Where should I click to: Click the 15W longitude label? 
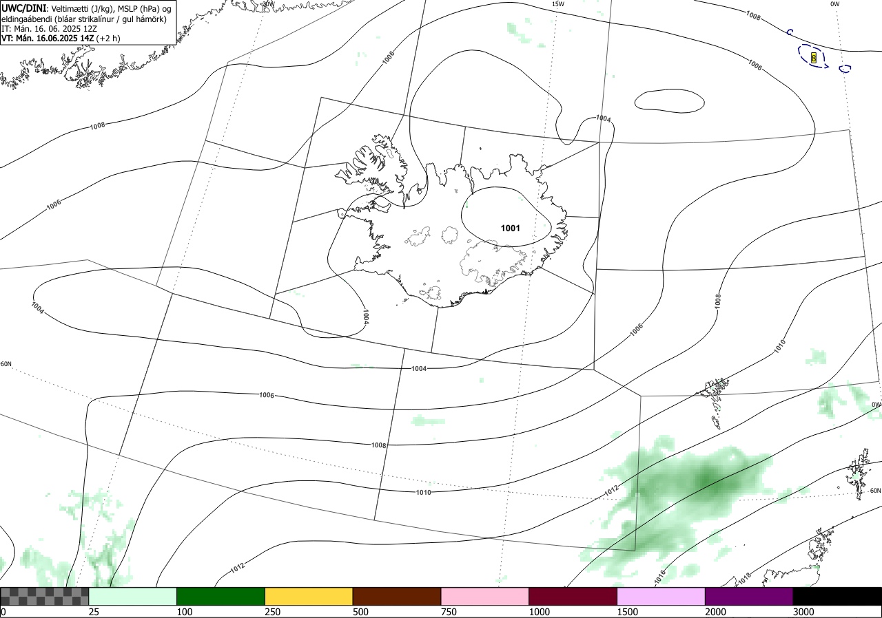(558, 4)
